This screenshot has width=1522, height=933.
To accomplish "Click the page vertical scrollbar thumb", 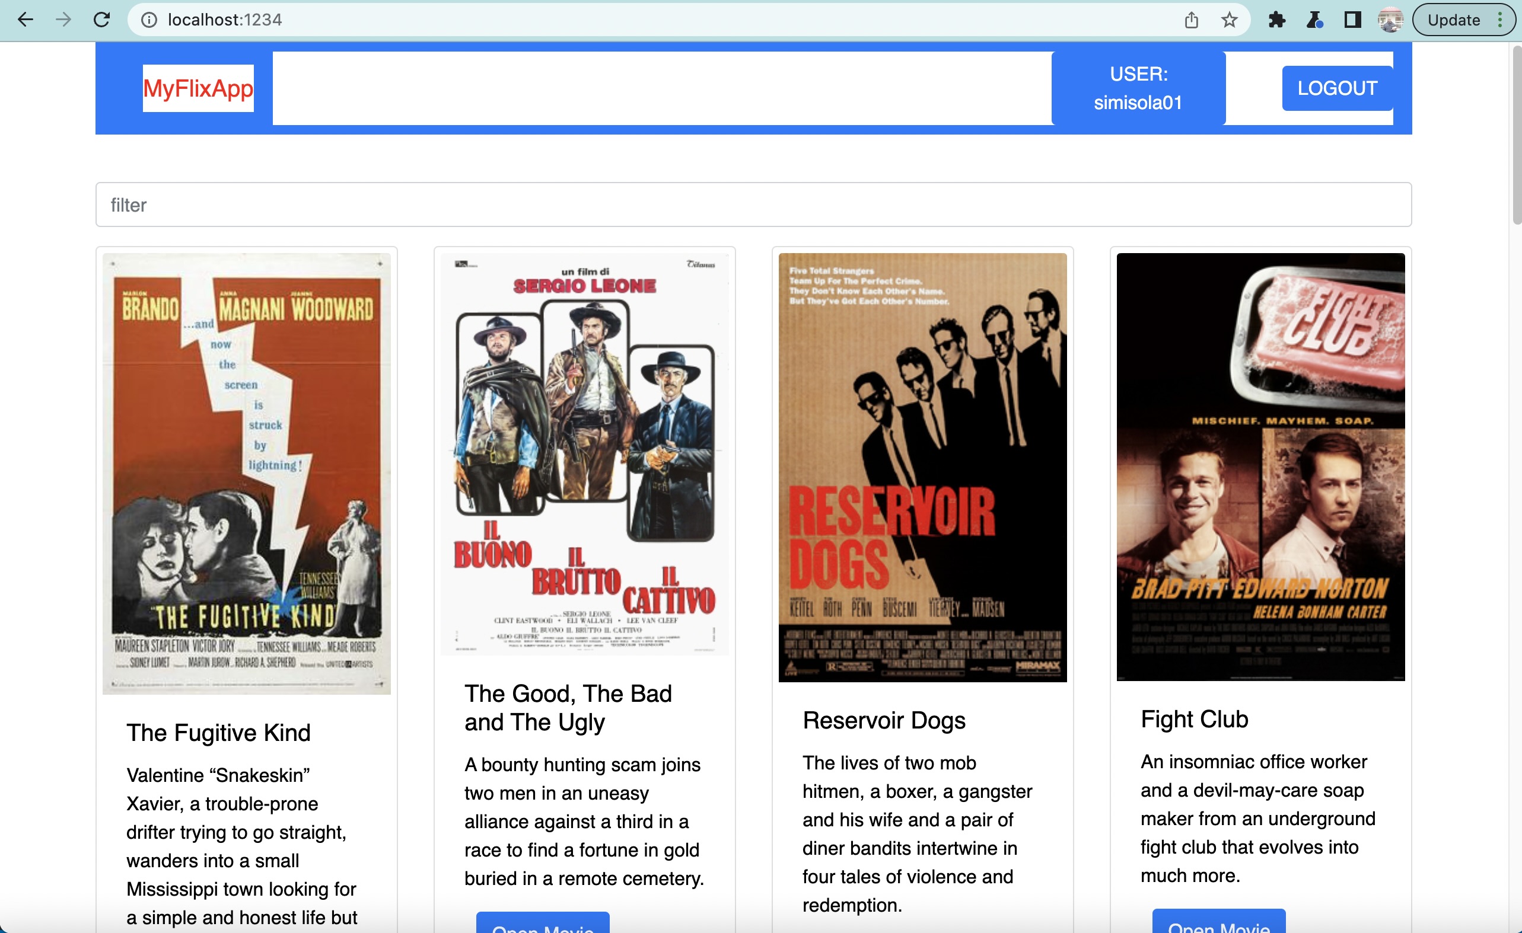I will tap(1517, 135).
